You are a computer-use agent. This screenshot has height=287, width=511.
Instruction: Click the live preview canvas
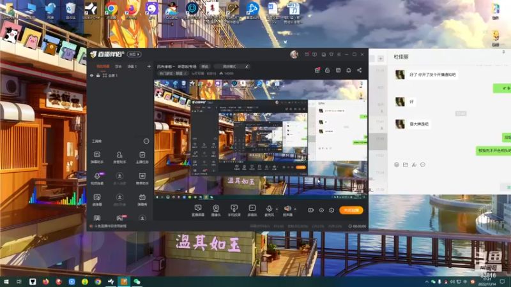click(x=261, y=140)
